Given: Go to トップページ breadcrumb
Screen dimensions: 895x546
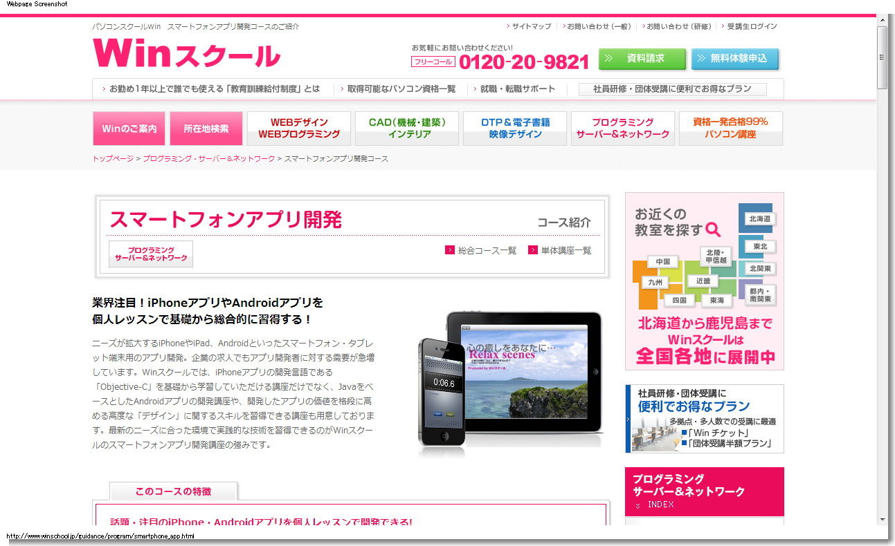Looking at the screenshot, I should (x=114, y=159).
